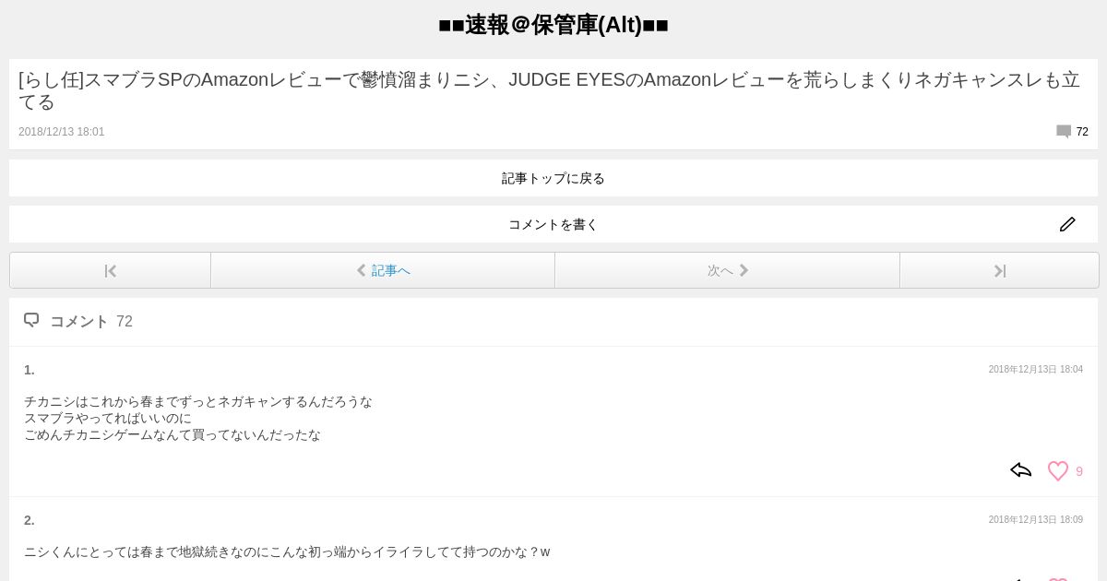Click the pencil edit icon
Image resolution: width=1107 pixels, height=581 pixels.
[1067, 224]
